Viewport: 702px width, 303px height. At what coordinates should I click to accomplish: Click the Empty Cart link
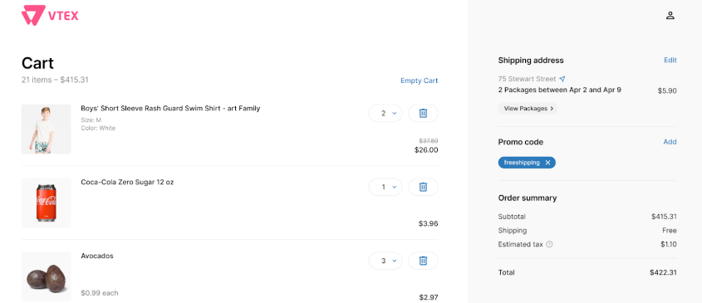419,81
